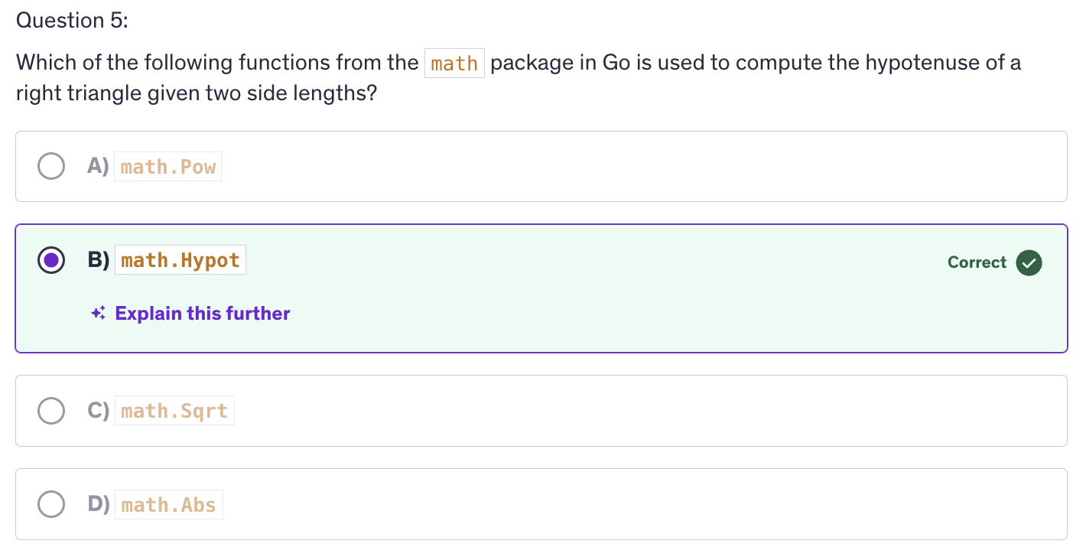Click the Correct status label

click(x=977, y=262)
